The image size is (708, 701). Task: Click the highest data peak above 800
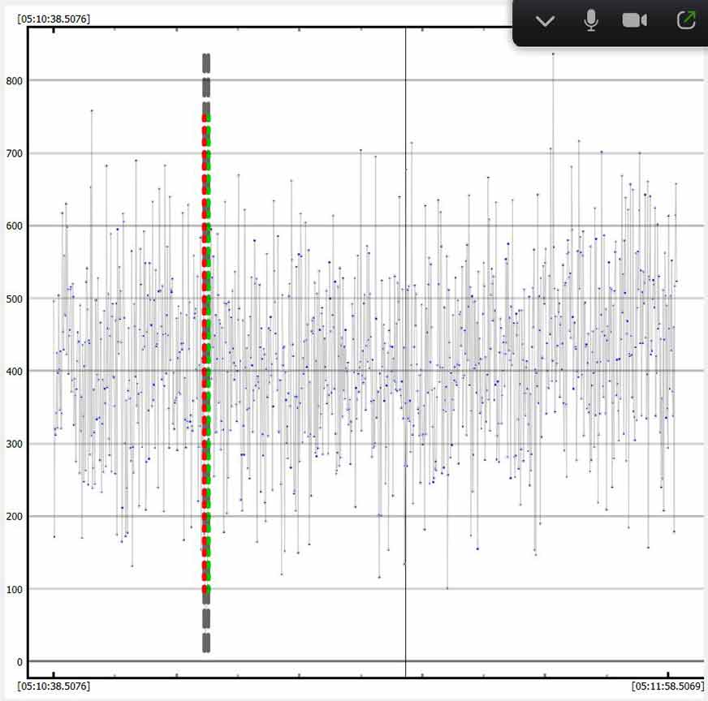553,54
